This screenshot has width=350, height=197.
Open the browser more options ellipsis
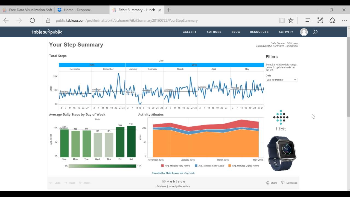(x=344, y=20)
